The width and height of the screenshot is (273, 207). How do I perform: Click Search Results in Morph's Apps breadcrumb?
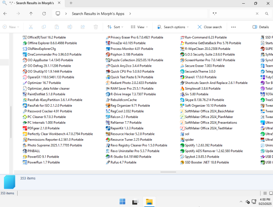[x=98, y=14]
